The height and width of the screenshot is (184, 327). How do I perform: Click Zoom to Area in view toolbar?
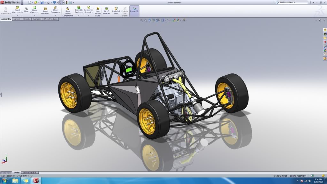pos(145,20)
